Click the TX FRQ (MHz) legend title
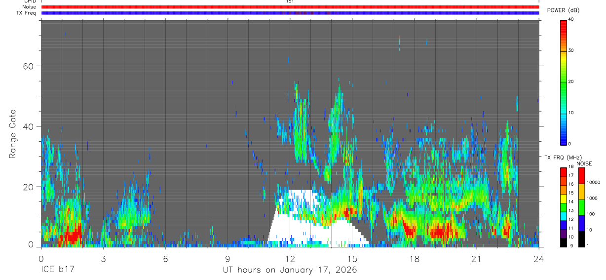This screenshot has height=280, width=606. [563, 158]
